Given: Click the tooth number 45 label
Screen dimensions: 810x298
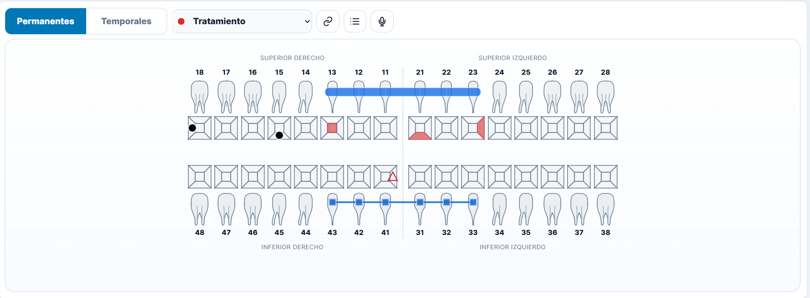Looking at the screenshot, I should pyautogui.click(x=279, y=232).
